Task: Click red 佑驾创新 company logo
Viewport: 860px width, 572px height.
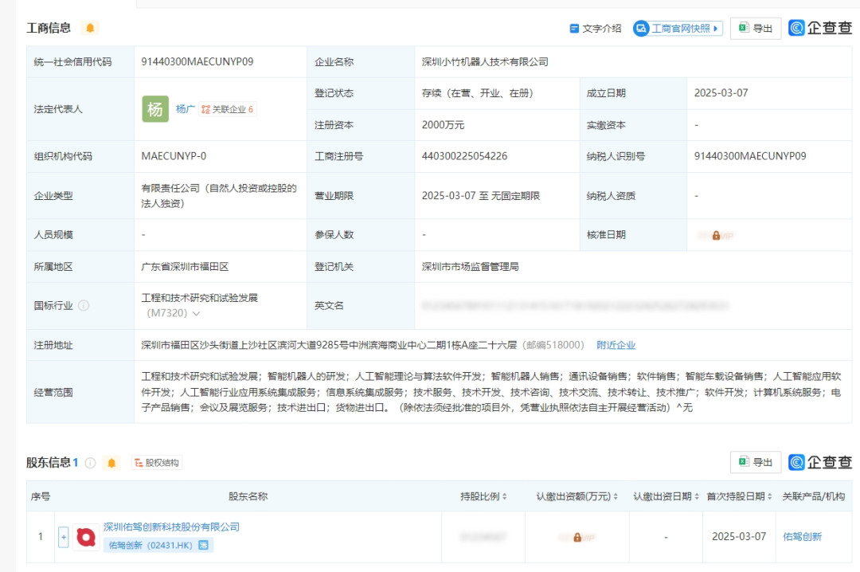Action: pos(86,537)
